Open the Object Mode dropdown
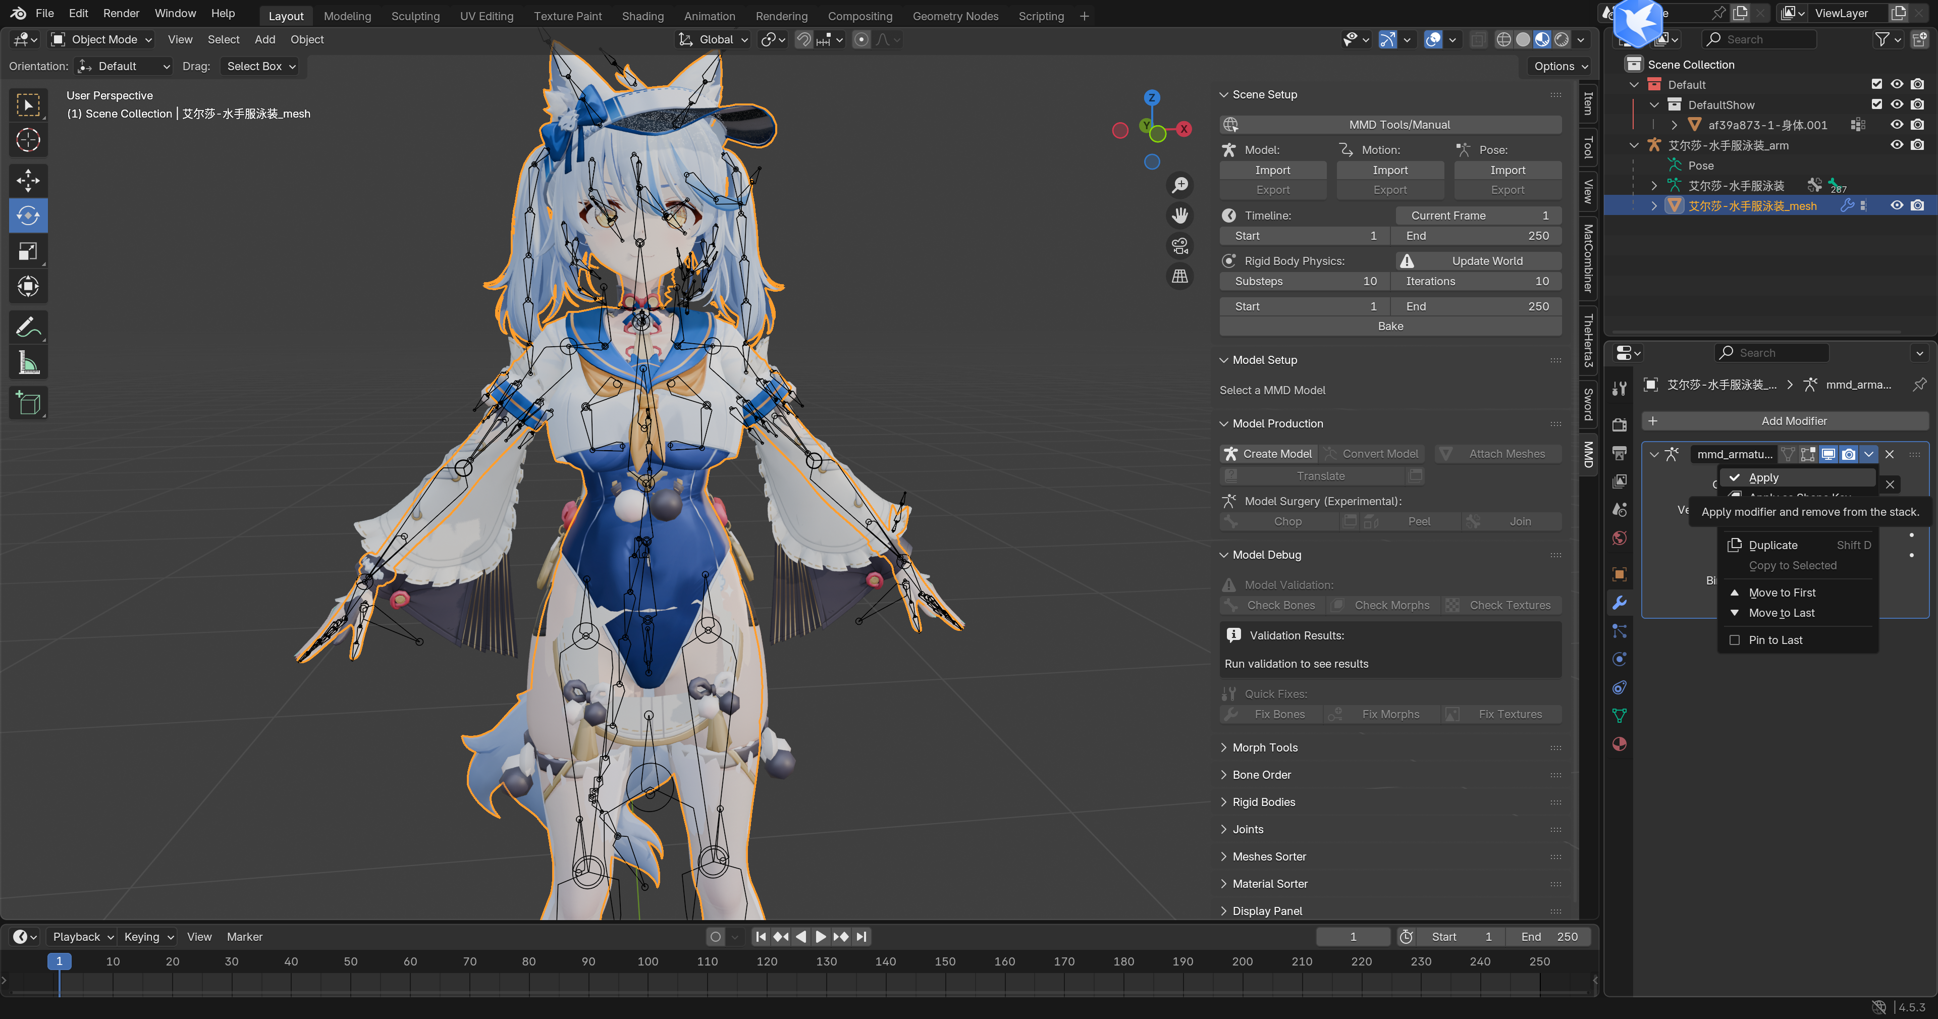The height and width of the screenshot is (1019, 1938). pos(101,39)
